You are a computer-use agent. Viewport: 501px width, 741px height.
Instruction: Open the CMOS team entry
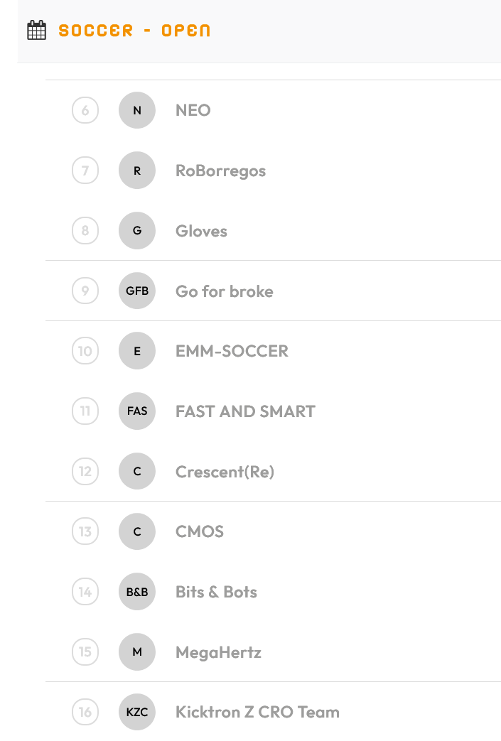[x=200, y=531]
